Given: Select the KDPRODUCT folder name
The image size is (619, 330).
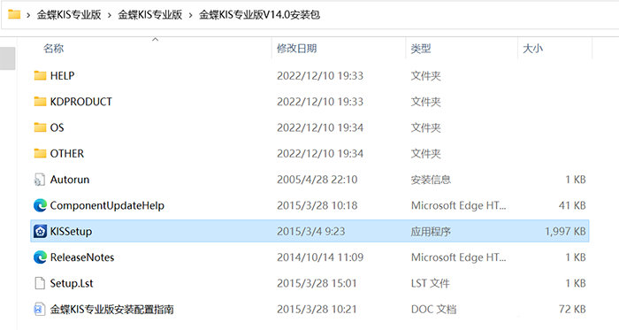Looking at the screenshot, I should pyautogui.click(x=81, y=102).
